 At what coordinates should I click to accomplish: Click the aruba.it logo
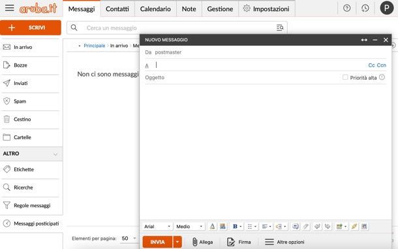38,8
